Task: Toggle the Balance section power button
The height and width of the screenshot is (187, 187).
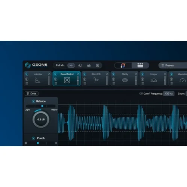Action: pos(33,101)
